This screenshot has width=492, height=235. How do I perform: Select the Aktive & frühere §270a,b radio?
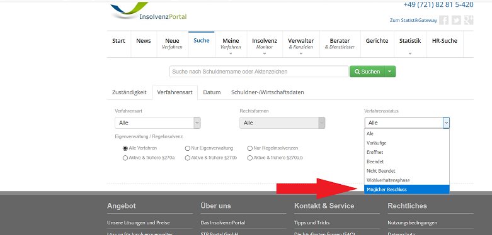click(x=250, y=158)
